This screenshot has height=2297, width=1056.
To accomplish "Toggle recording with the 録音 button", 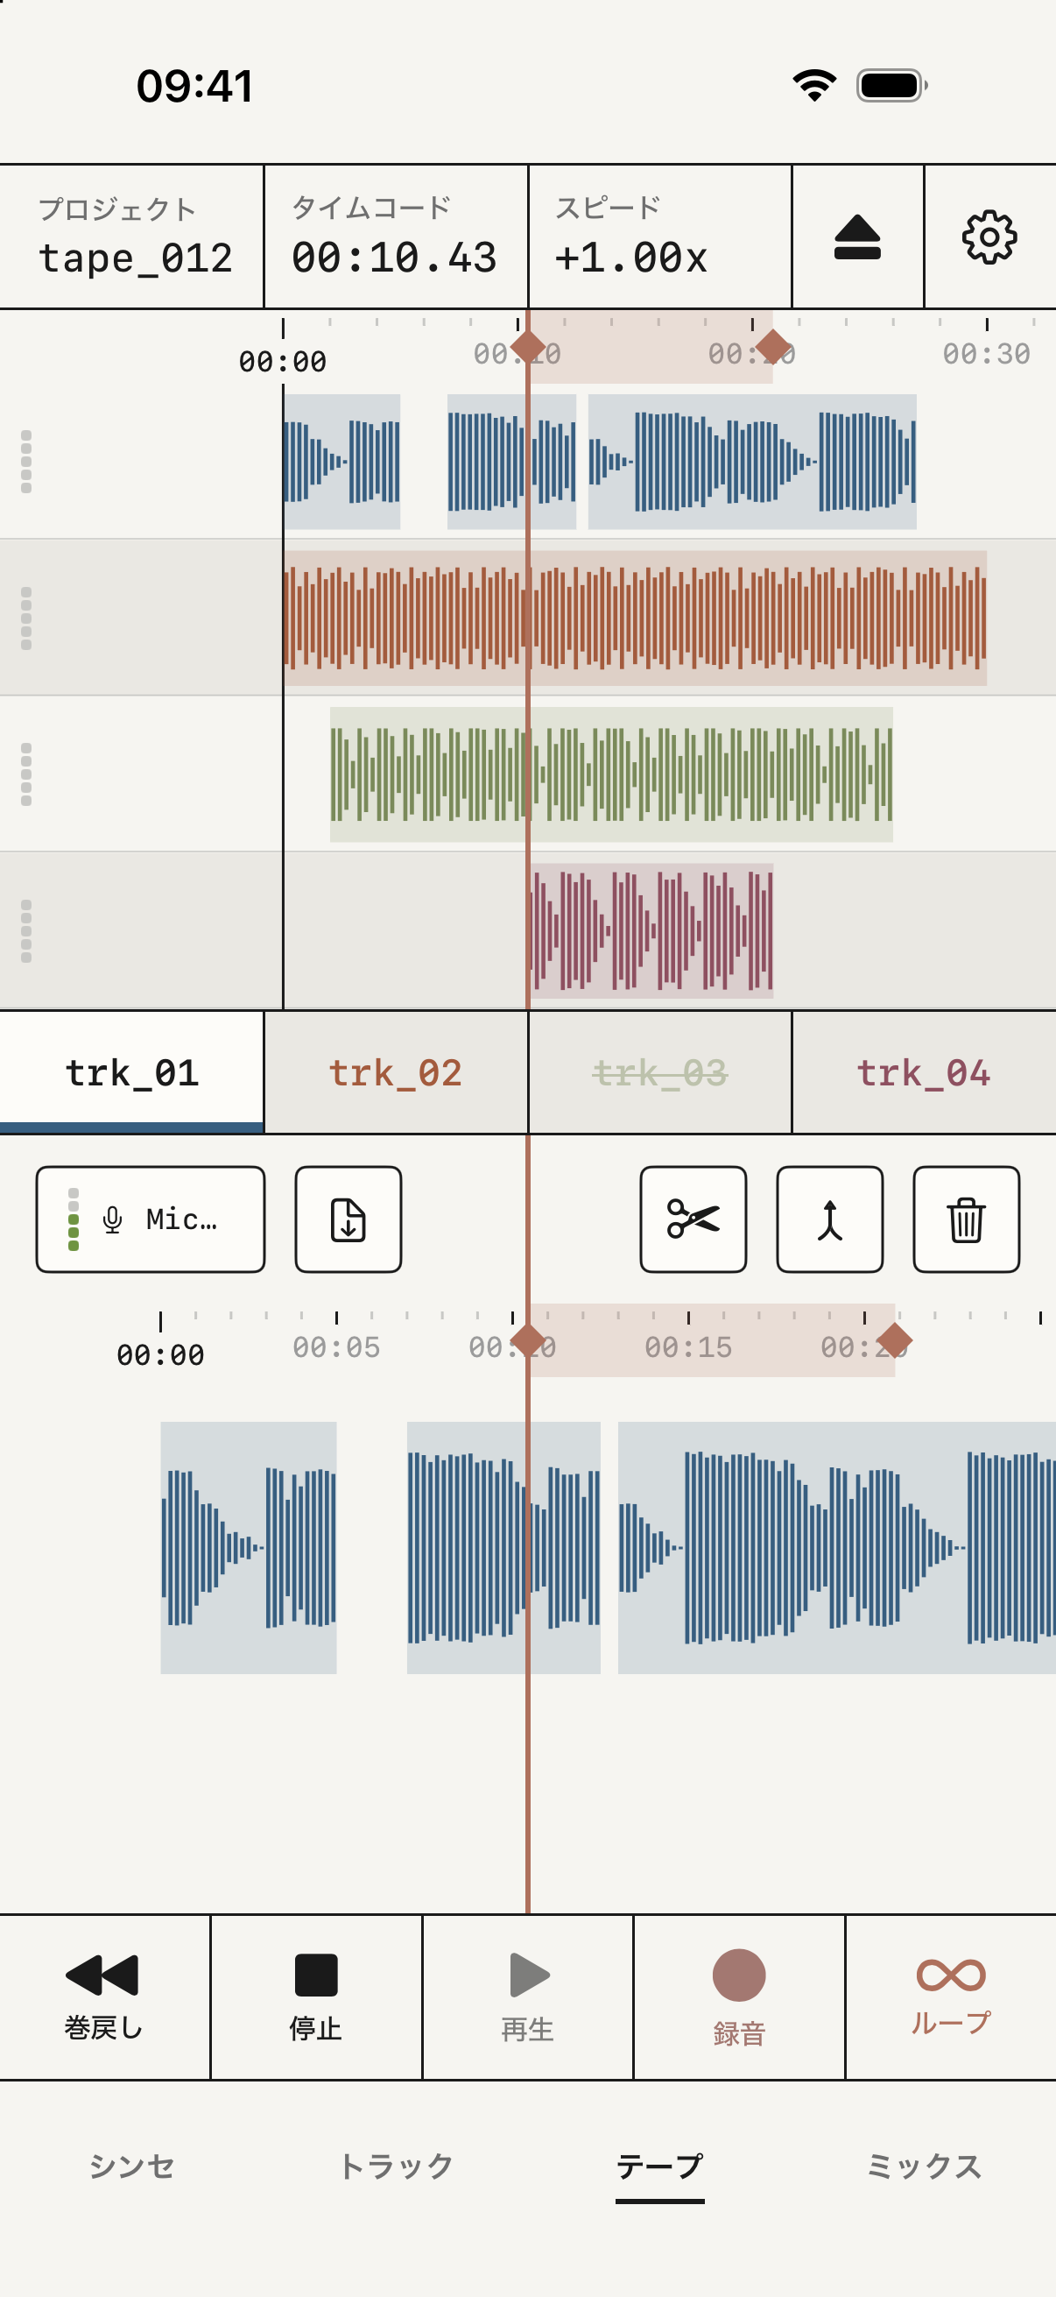I will coord(740,1997).
